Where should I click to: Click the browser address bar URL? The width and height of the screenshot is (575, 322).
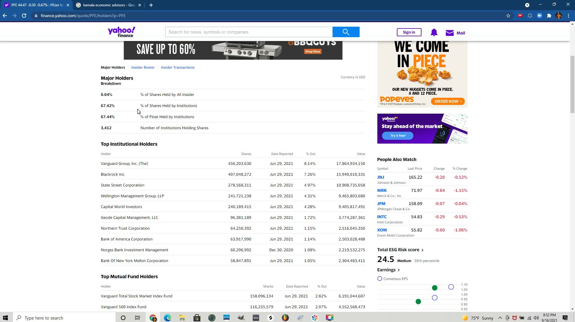pyautogui.click(x=83, y=16)
